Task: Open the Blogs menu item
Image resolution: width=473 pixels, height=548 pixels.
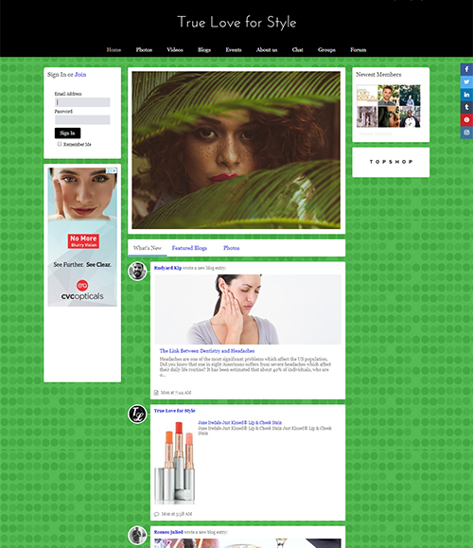Action: (x=204, y=50)
